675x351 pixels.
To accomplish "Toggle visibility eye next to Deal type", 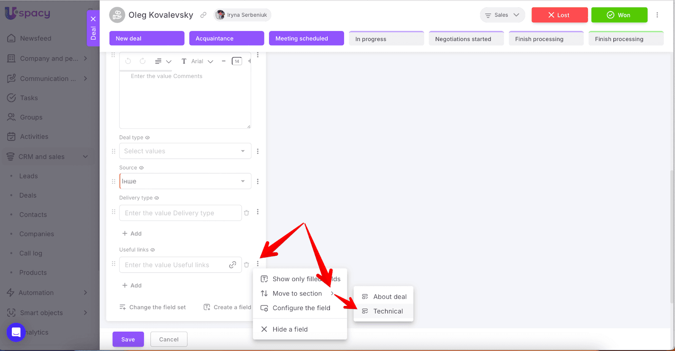I will (148, 138).
